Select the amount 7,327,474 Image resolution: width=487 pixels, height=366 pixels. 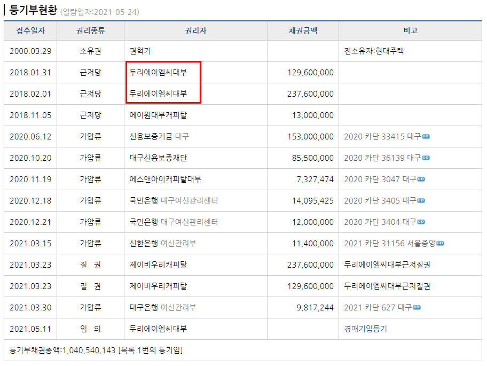[315, 180]
